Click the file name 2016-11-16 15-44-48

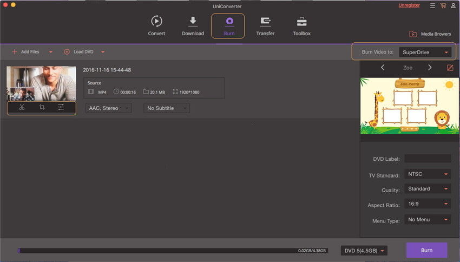pyautogui.click(x=107, y=70)
